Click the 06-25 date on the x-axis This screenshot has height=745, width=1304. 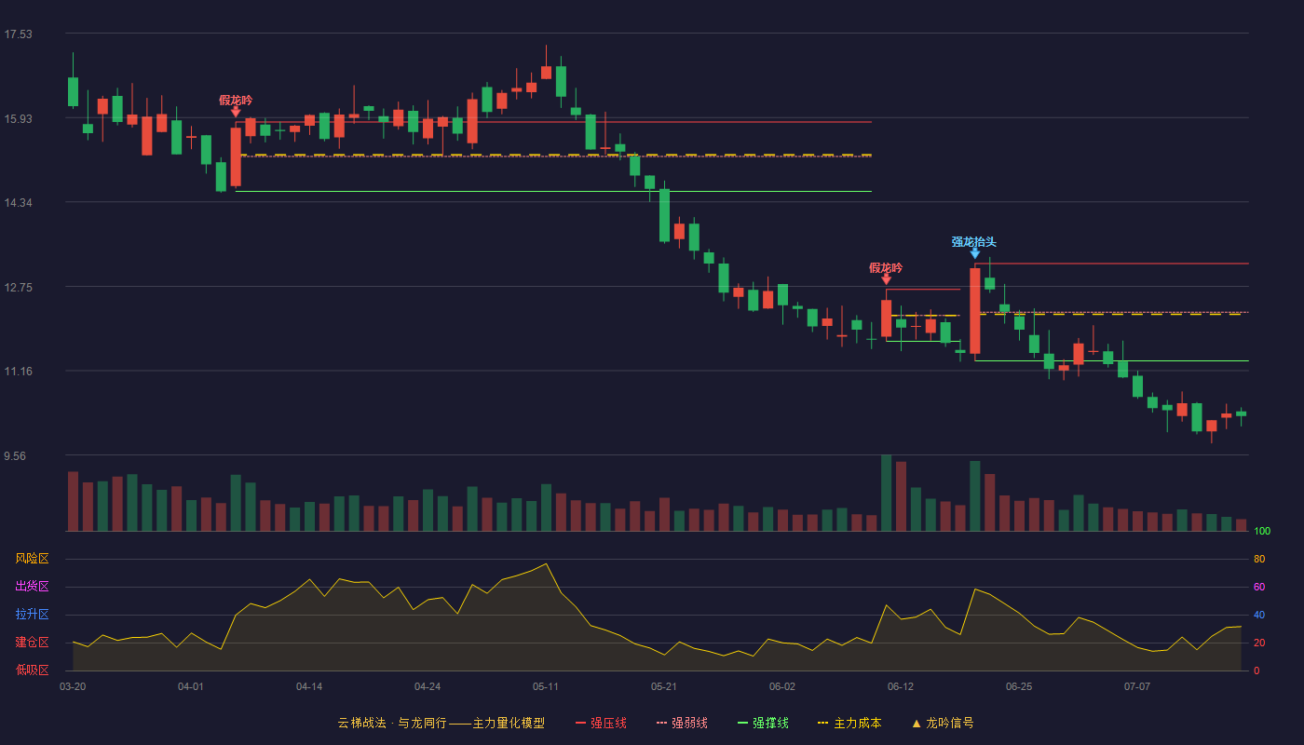click(1019, 686)
